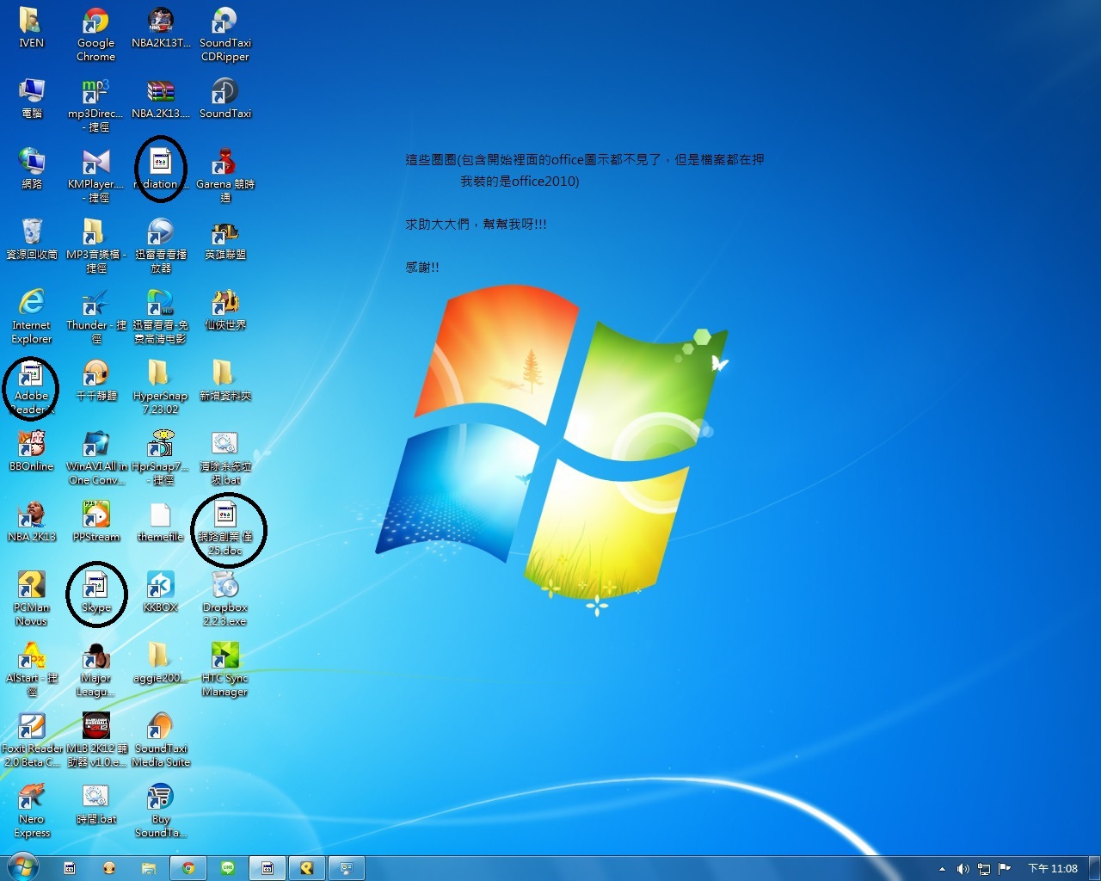The height and width of the screenshot is (881, 1101).
Task: Select the themefile blank file icon
Action: click(160, 522)
